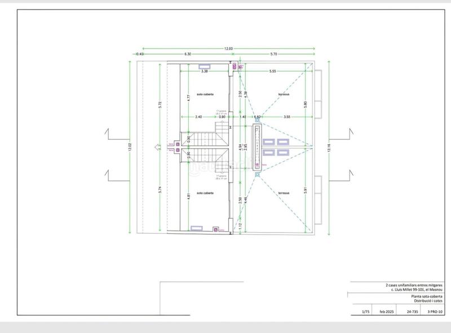Click the 'feb 2025' date cell
451x333 pixels.
tap(387, 310)
